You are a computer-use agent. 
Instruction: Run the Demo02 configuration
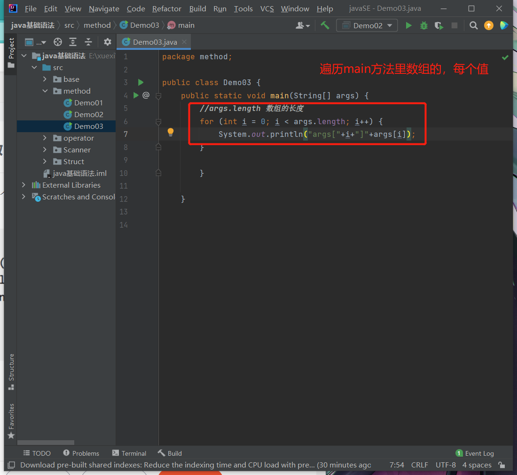click(408, 25)
